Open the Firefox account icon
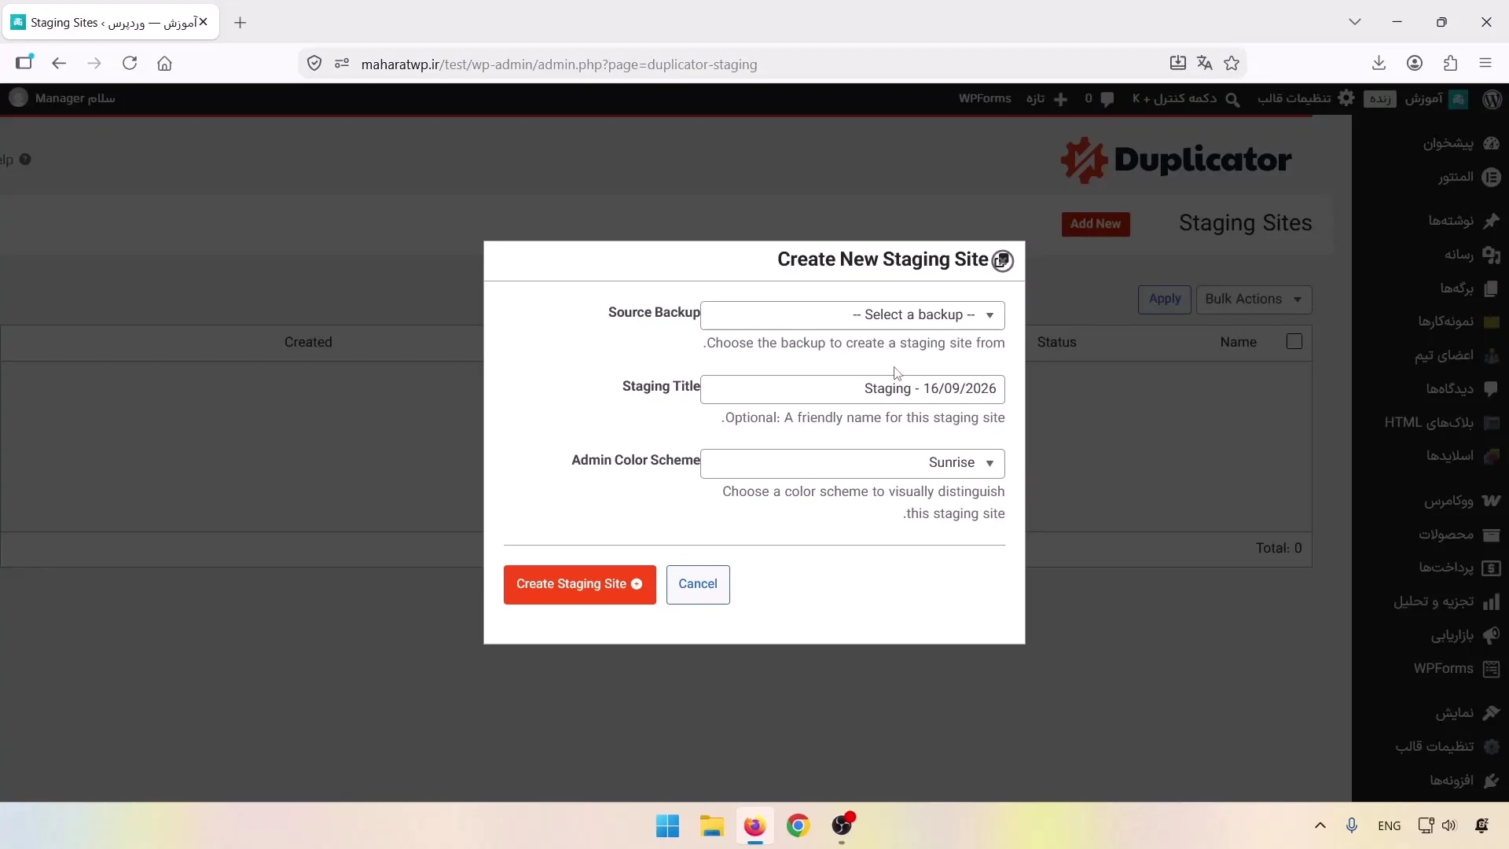The height and width of the screenshot is (849, 1509). pos(1415,64)
